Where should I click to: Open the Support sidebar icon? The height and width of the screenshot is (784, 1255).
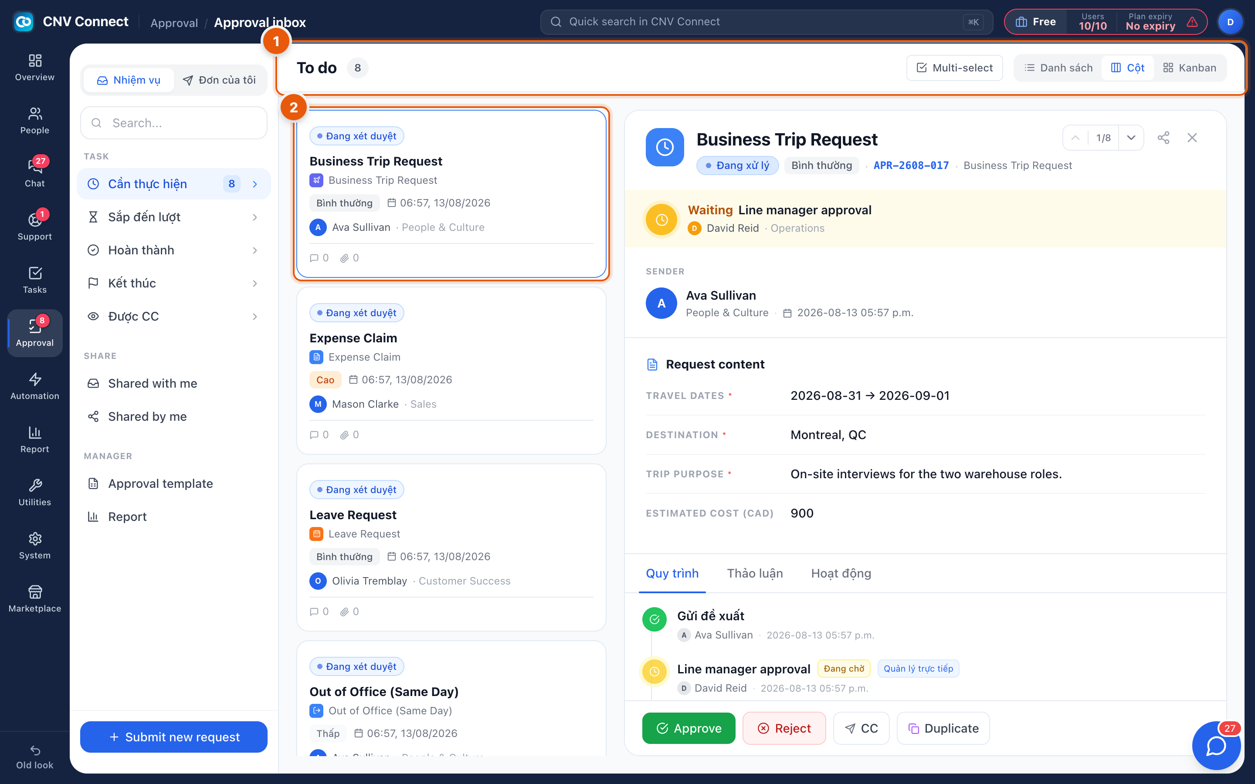pos(35,226)
